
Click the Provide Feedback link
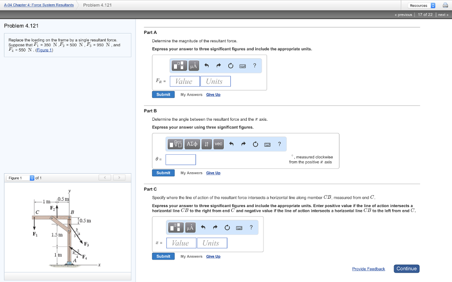pos(369,268)
